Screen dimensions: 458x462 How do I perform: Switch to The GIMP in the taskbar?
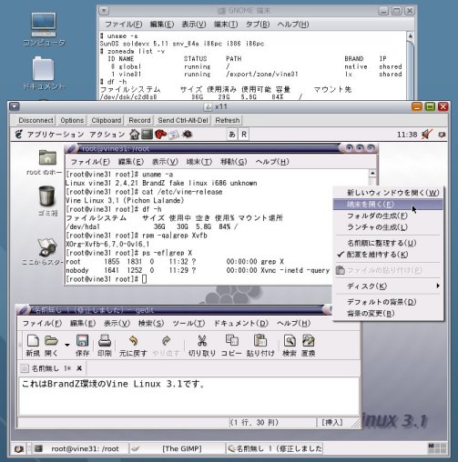[177, 448]
